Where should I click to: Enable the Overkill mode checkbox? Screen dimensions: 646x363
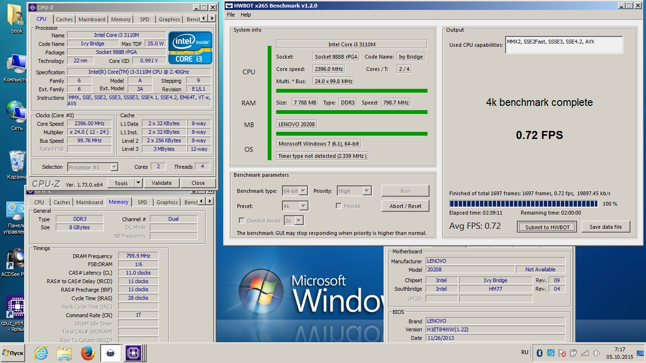(x=242, y=221)
